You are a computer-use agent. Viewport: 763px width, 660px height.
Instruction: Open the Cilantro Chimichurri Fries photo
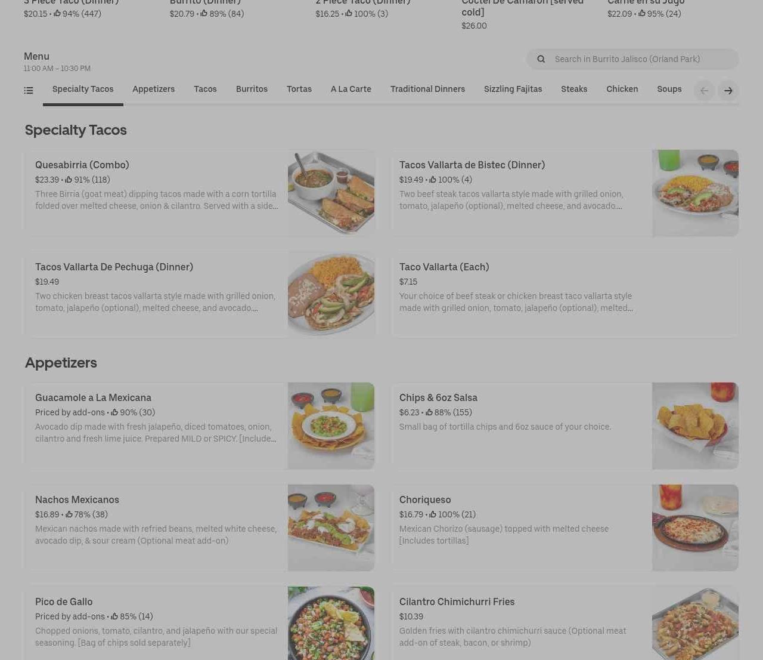coord(695,623)
